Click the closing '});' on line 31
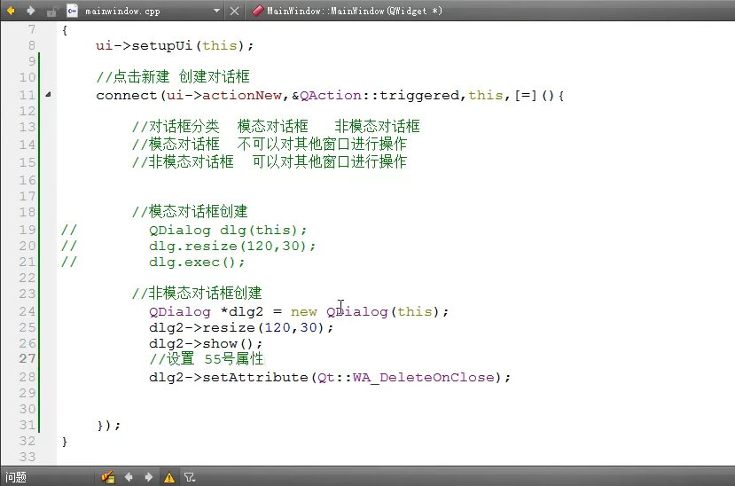 (x=108, y=425)
